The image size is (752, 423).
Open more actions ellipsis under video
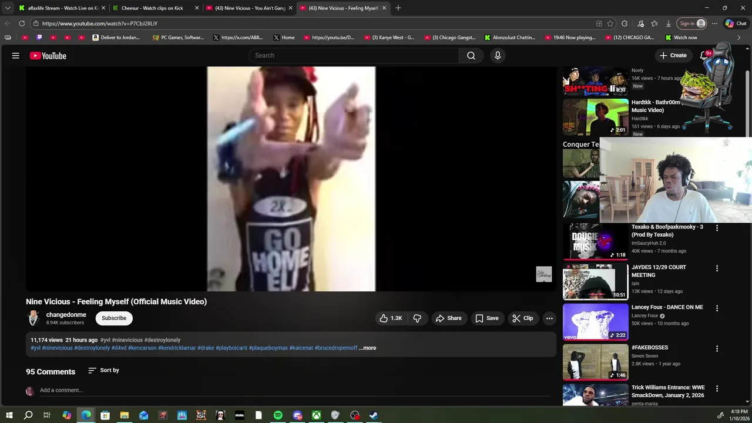tap(549, 318)
